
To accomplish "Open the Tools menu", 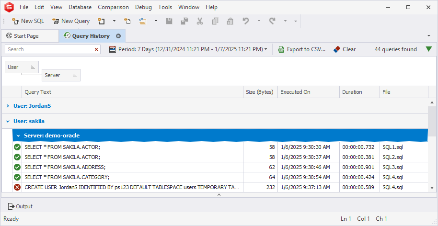I will tap(165, 7).
